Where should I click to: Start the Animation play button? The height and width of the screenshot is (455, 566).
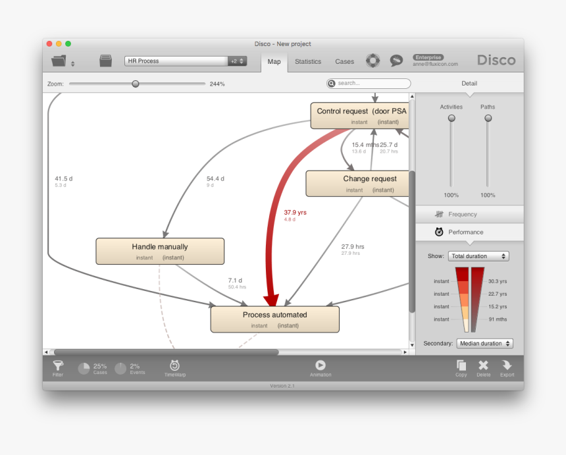click(320, 365)
